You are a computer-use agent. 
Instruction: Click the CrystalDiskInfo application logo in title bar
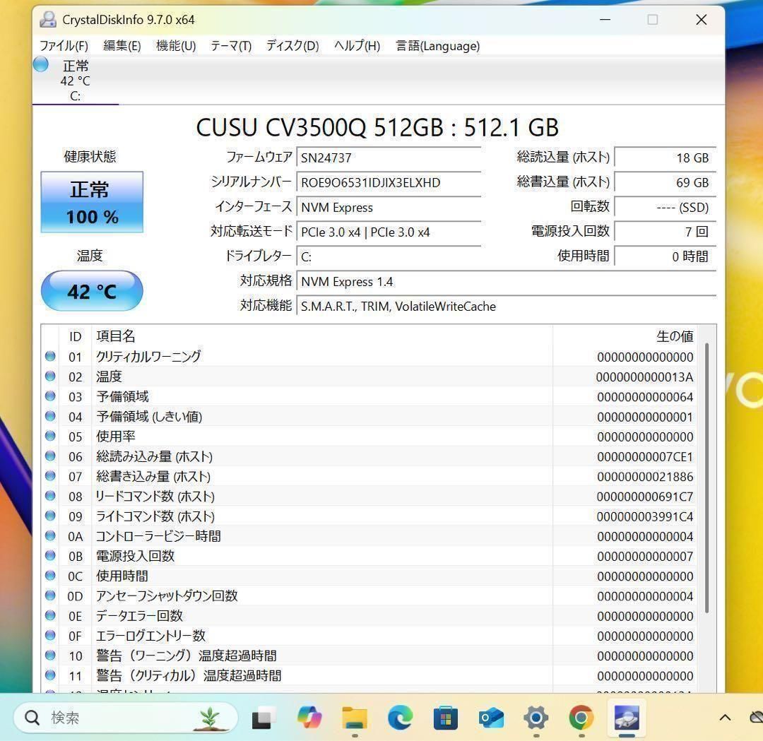coord(47,20)
